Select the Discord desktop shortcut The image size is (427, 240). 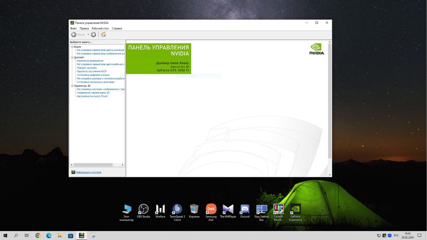[x=245, y=211]
